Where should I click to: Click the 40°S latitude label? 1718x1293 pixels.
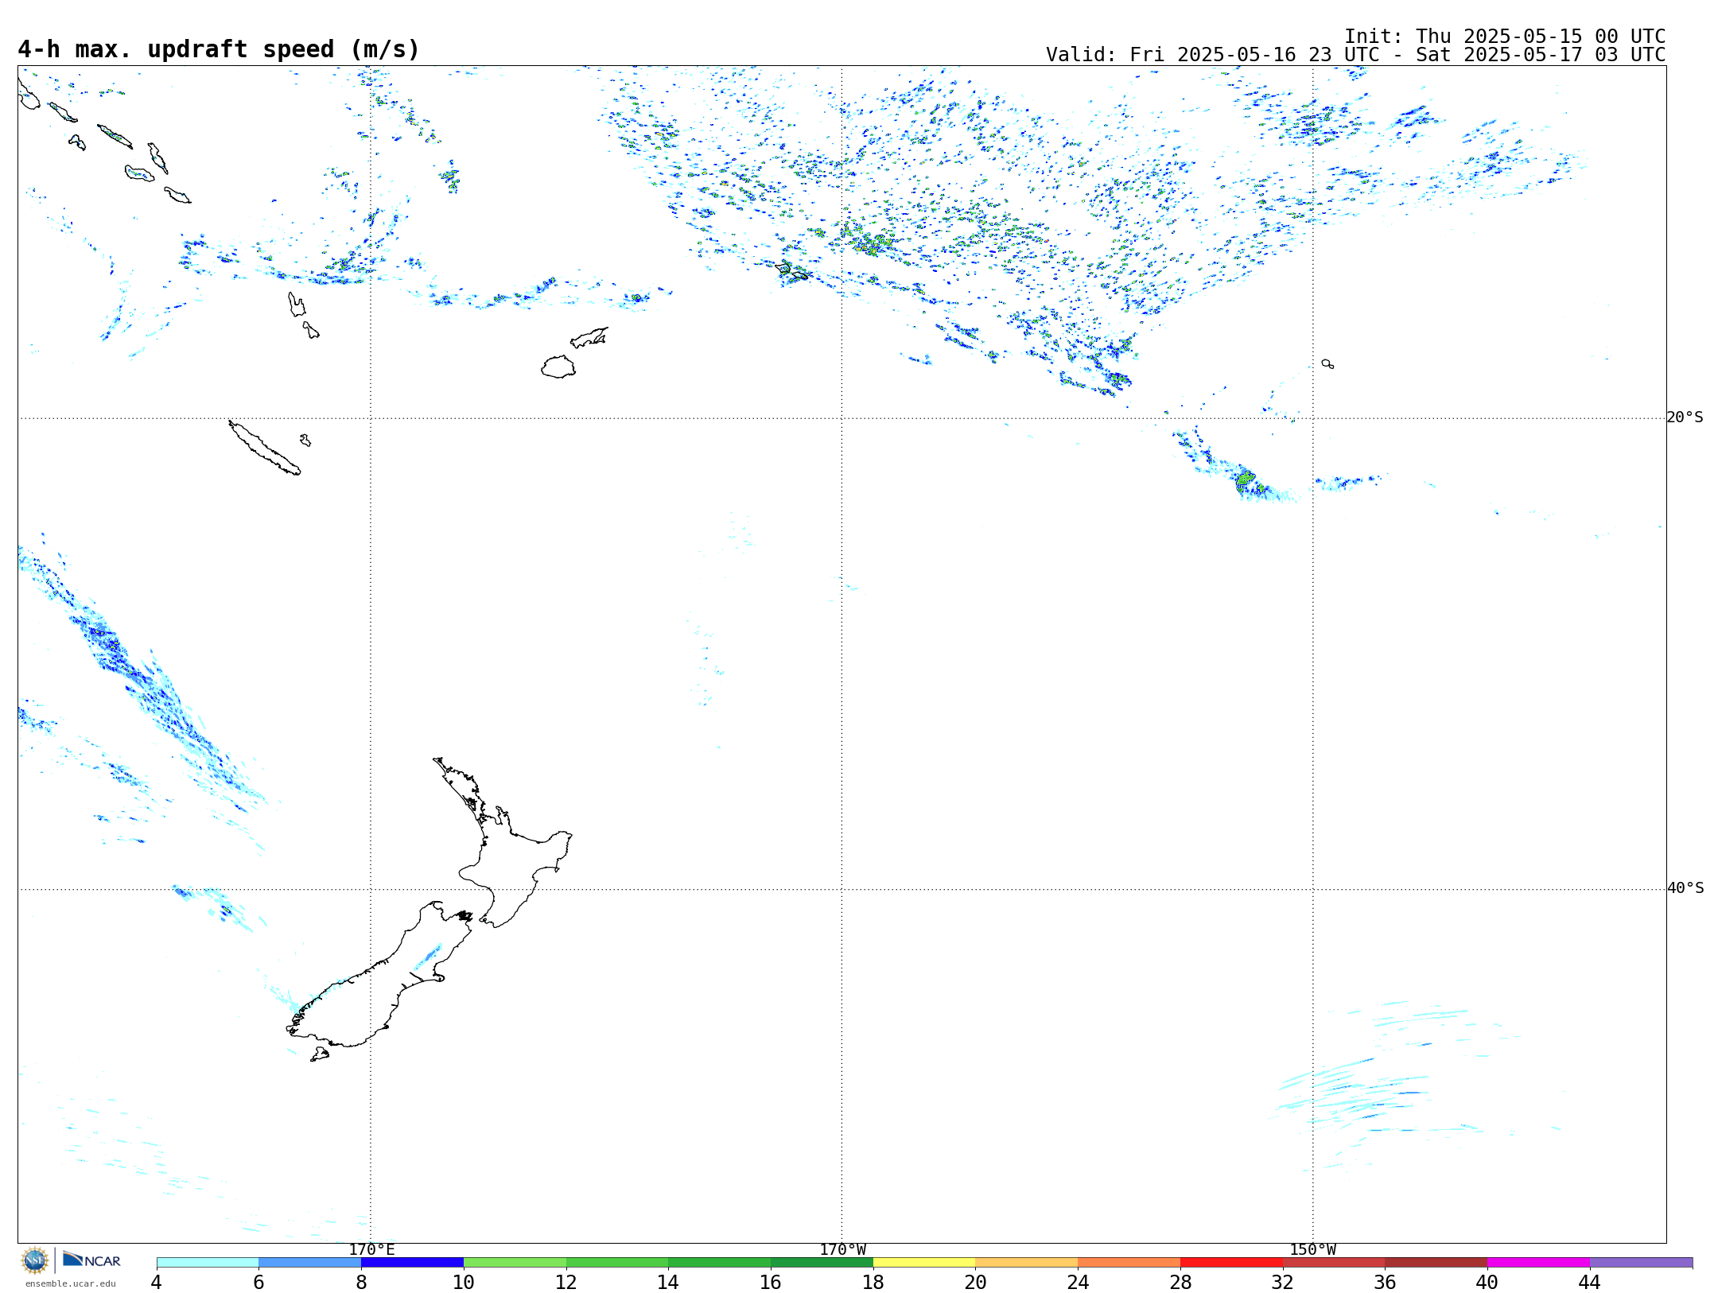1685,888
